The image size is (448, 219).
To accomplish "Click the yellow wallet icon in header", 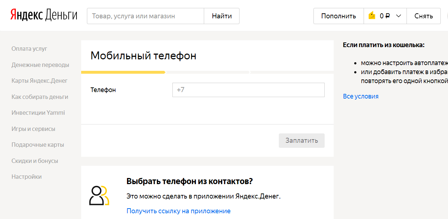I will tap(372, 16).
